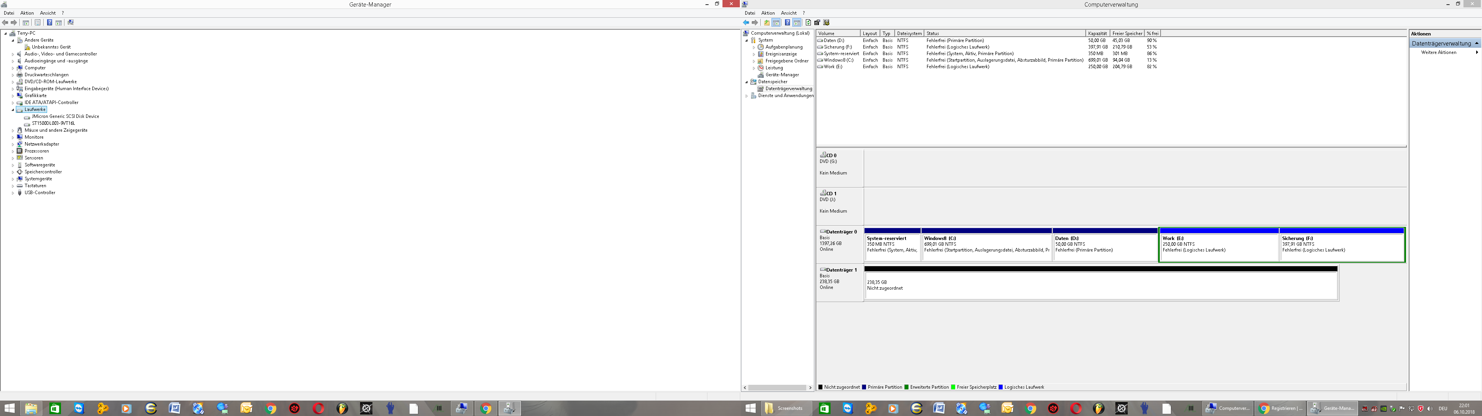The width and height of the screenshot is (1482, 416).
Task: Open Ansicht menu in Computerverwaltung
Action: (x=788, y=13)
